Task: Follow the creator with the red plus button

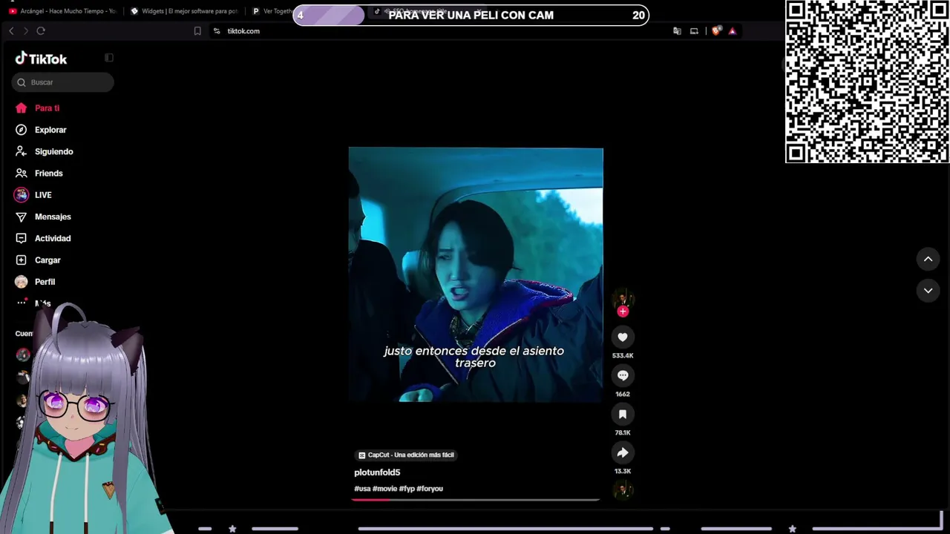Action: point(623,311)
